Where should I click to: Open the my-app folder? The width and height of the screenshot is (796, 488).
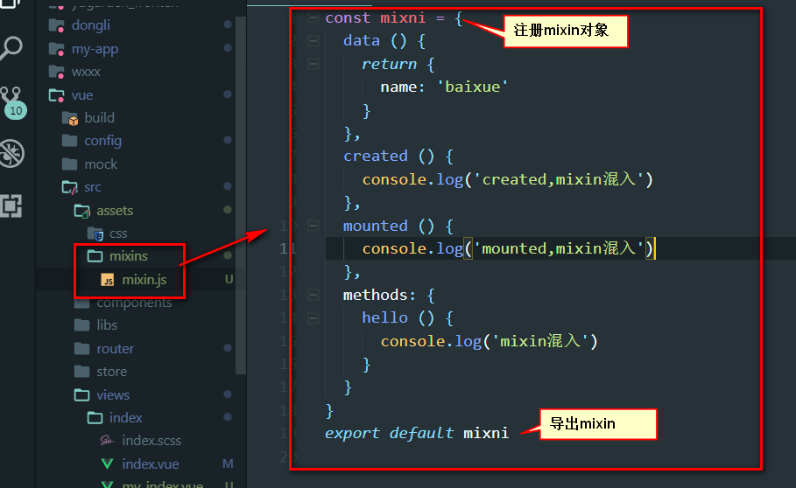coord(95,49)
